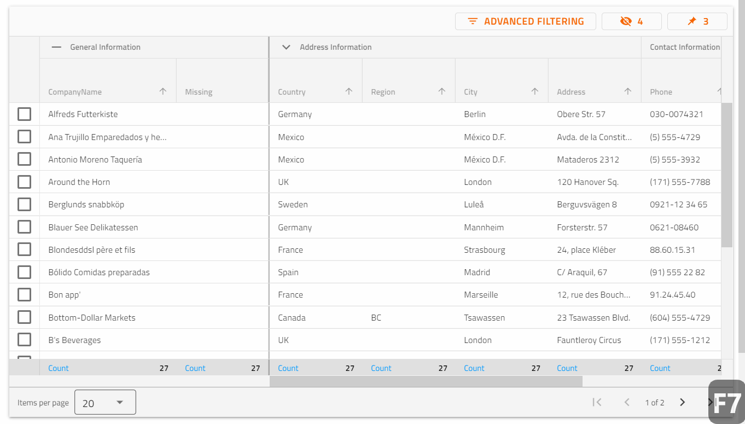The image size is (745, 424).
Task: Select the Alfreds Futterkiste row checkbox
Action: point(24,114)
